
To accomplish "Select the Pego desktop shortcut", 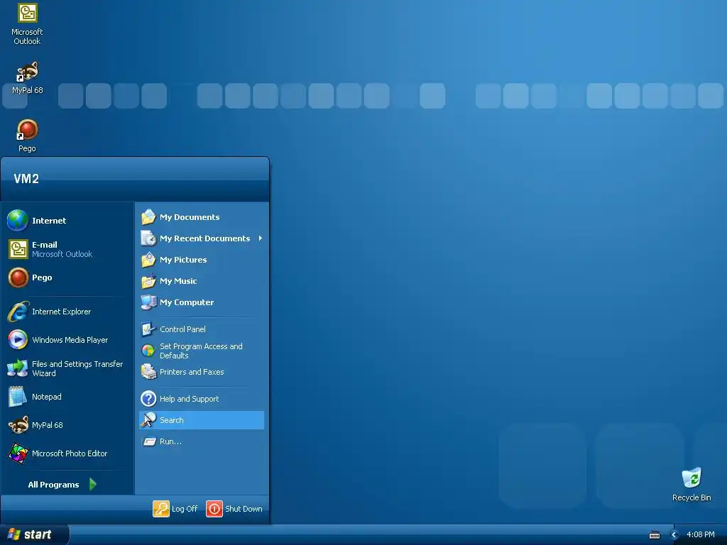I will pos(27,136).
